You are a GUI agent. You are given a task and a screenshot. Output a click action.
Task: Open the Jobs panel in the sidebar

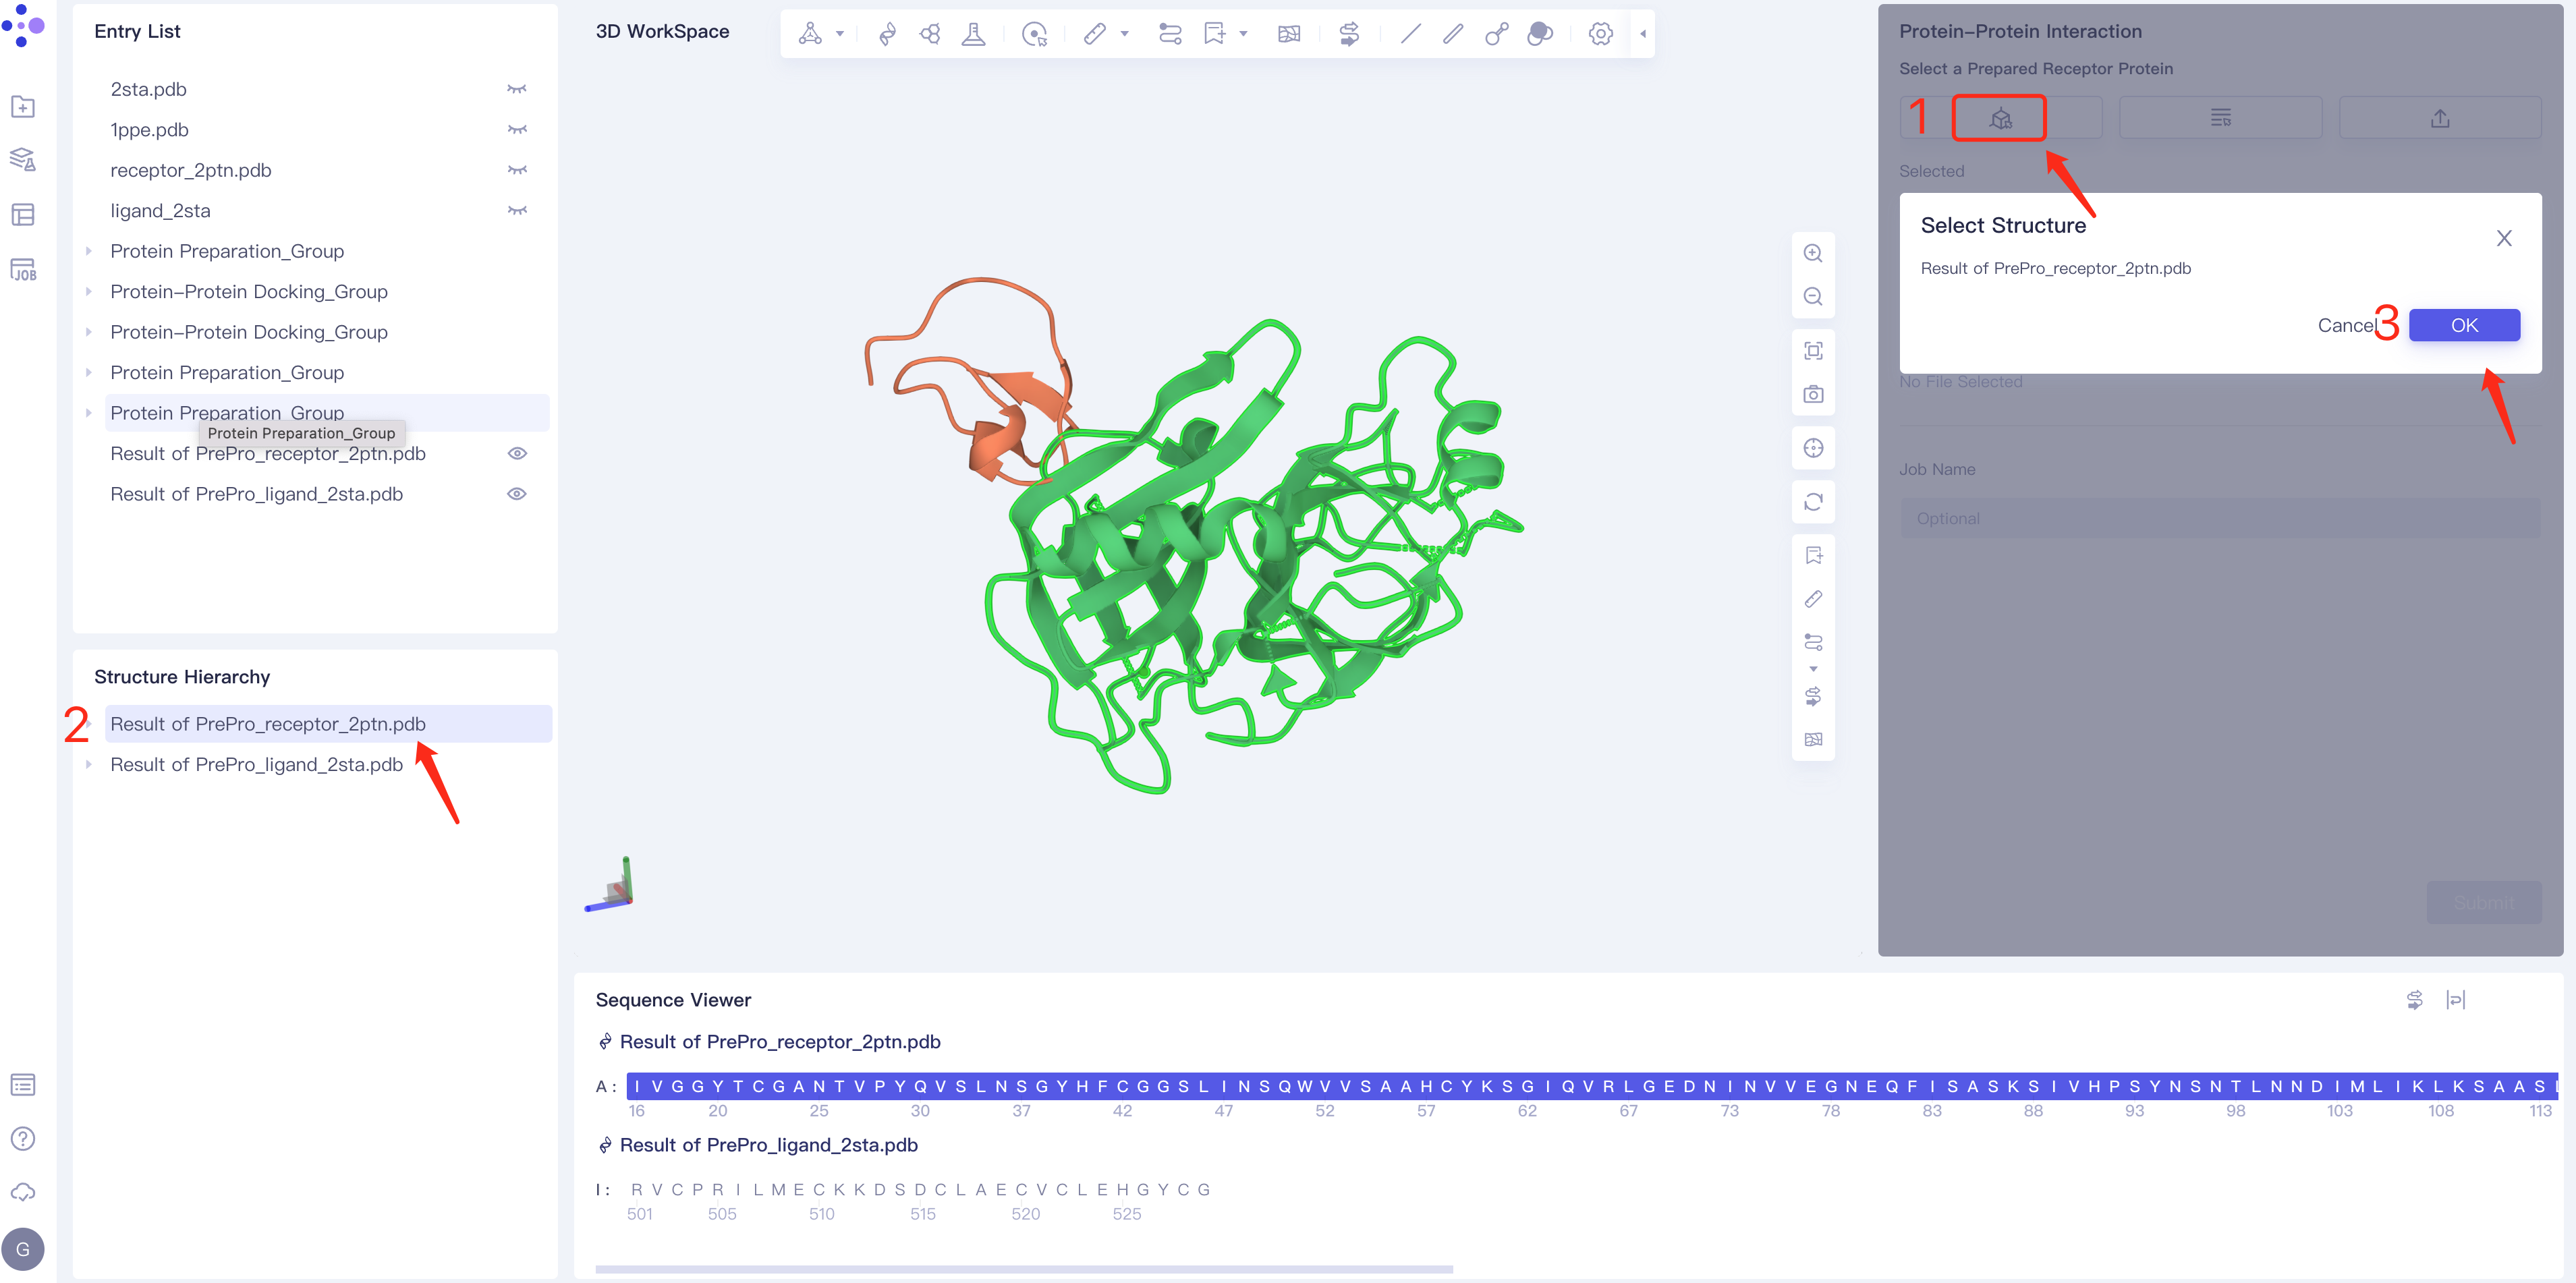[23, 269]
